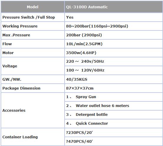Image resolution: width=163 pixels, height=146 pixels.
Task: Click the 80~200bar working pressure value
Action: click(x=97, y=26)
